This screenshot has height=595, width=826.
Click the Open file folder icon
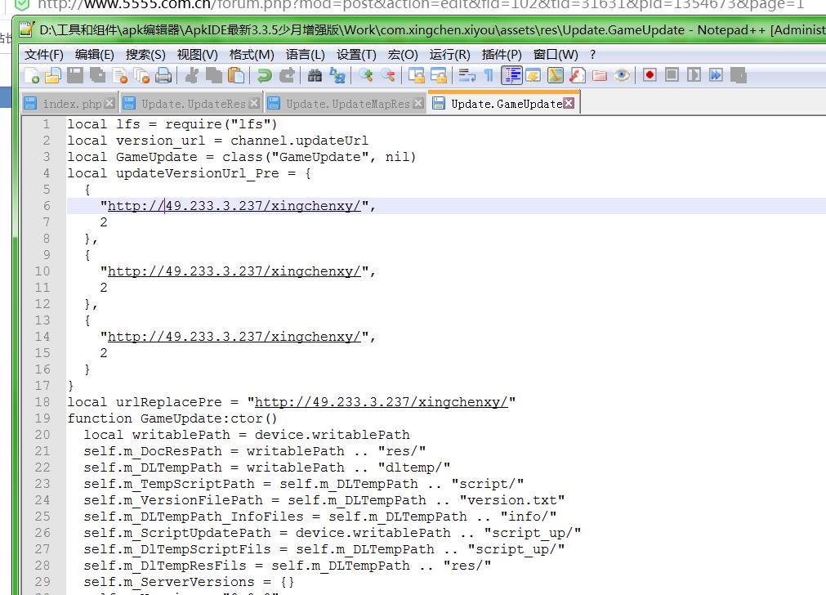[52, 76]
